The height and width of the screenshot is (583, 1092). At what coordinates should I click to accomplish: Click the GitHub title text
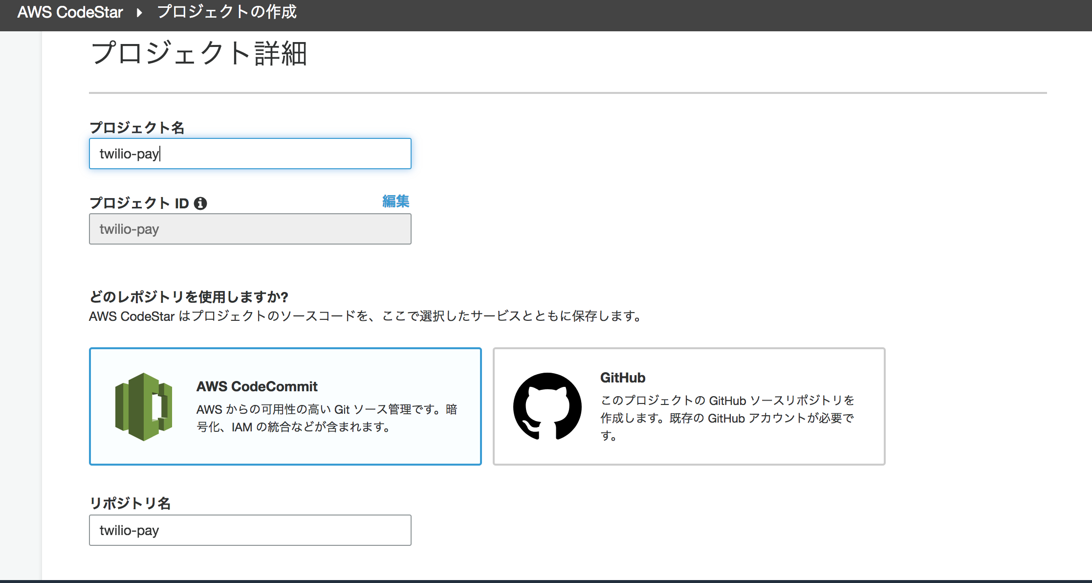(x=623, y=378)
